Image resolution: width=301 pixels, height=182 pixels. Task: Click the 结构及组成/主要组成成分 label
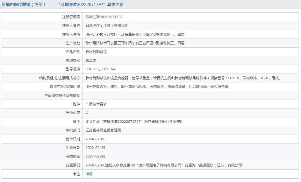(60, 78)
